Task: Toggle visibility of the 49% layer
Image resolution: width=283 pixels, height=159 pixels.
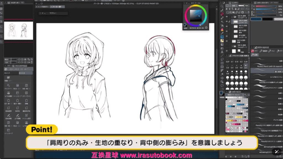Action: click(x=227, y=31)
